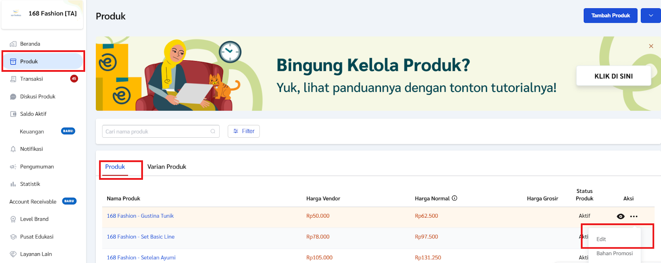Screen dimensions: 661x263
Task: Click the Harga Normal info icon
Action: 454,198
